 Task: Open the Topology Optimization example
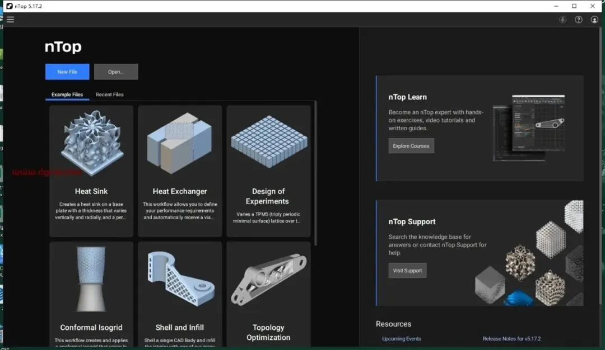pyautogui.click(x=268, y=294)
